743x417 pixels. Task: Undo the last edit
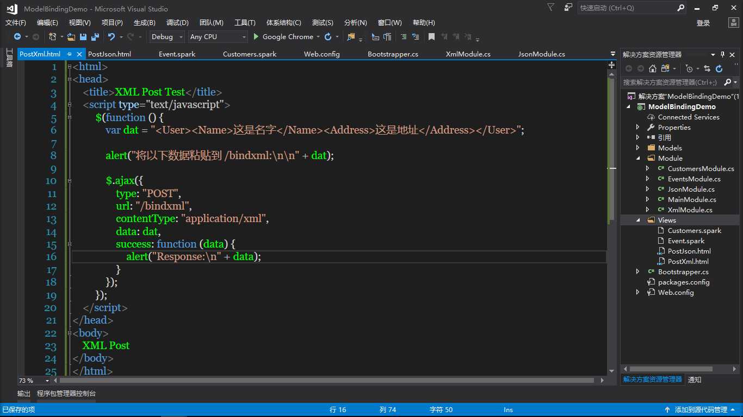pos(111,37)
